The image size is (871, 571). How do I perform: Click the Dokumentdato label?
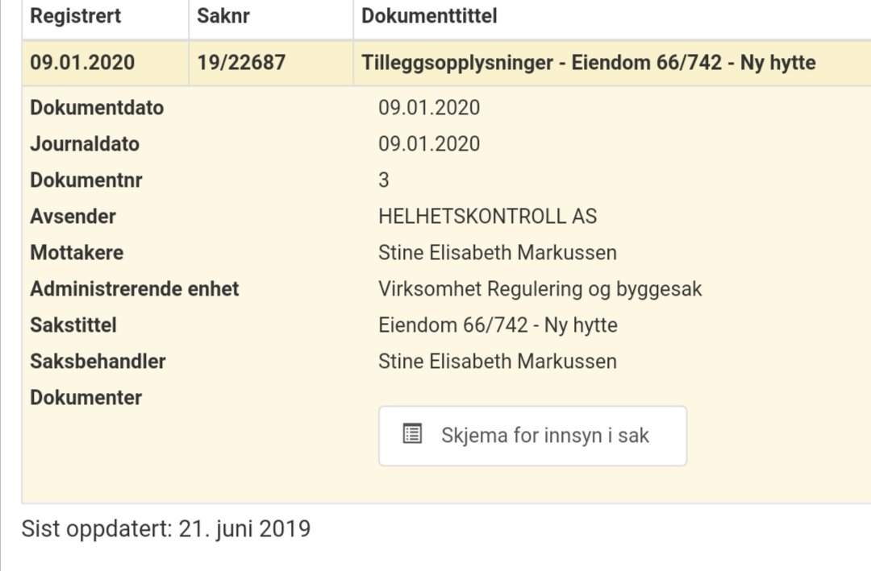tap(97, 108)
